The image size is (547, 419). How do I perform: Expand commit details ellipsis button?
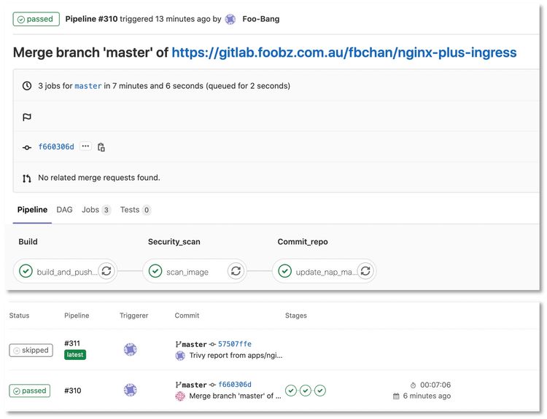pyautogui.click(x=85, y=146)
